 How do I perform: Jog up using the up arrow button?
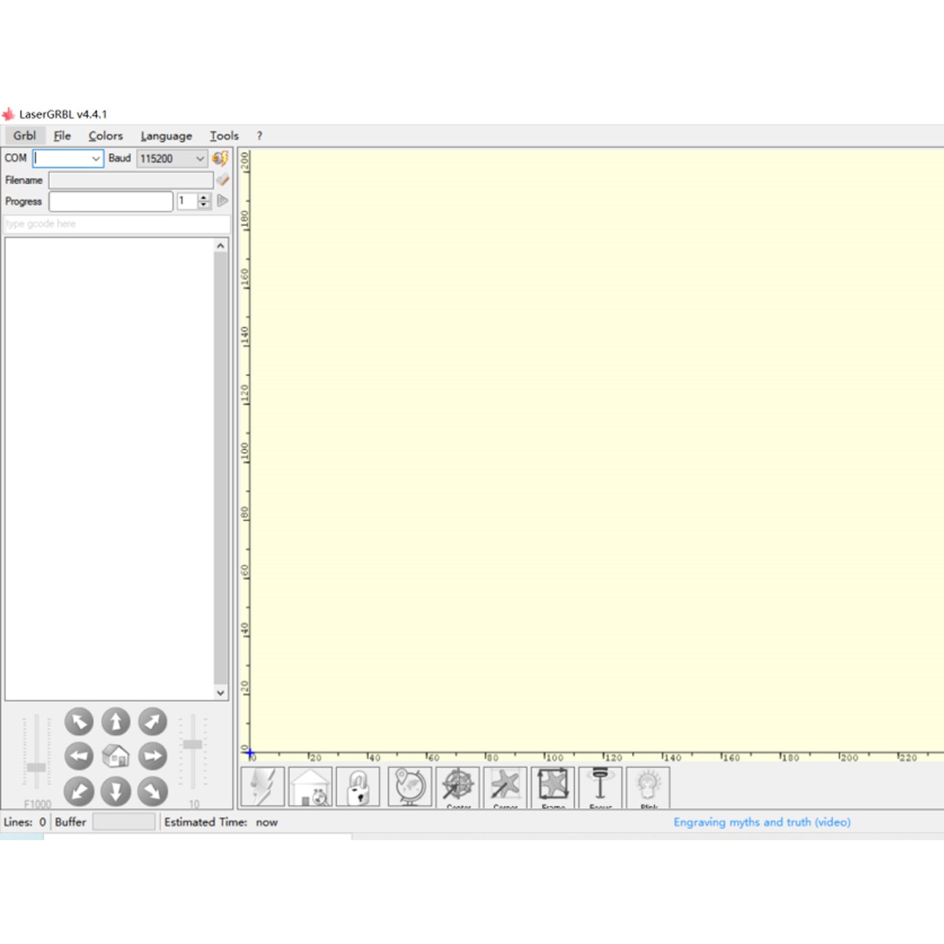pos(116,722)
